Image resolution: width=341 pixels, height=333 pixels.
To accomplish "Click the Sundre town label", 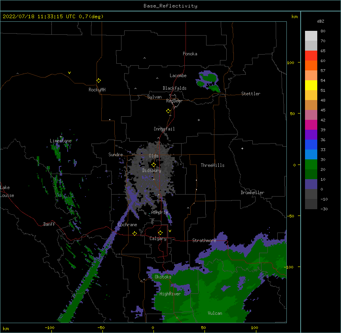I will coord(116,155).
